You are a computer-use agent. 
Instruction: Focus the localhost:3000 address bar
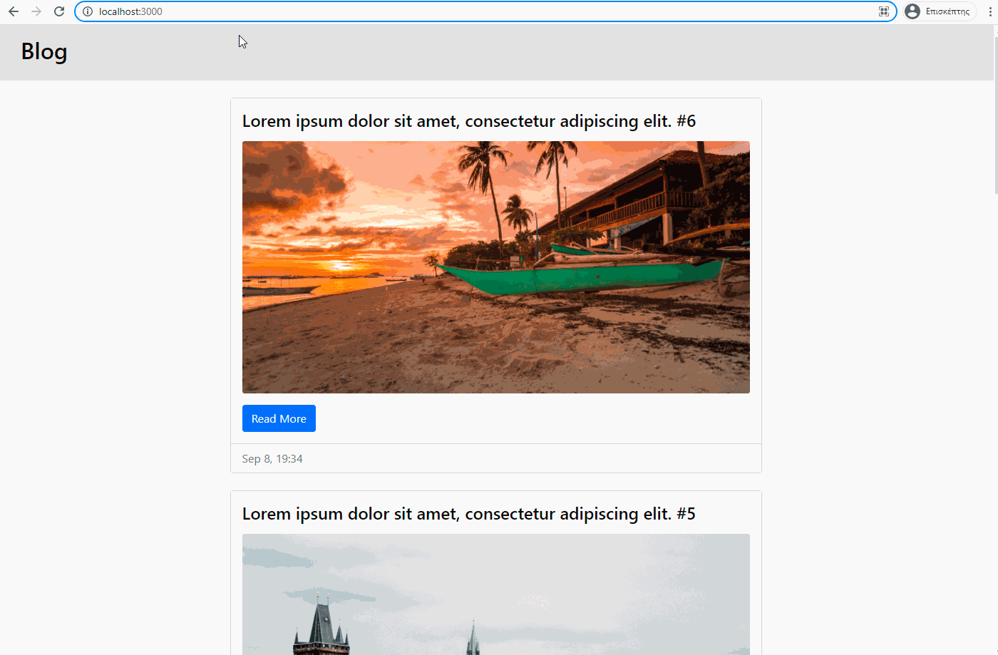click(x=485, y=11)
